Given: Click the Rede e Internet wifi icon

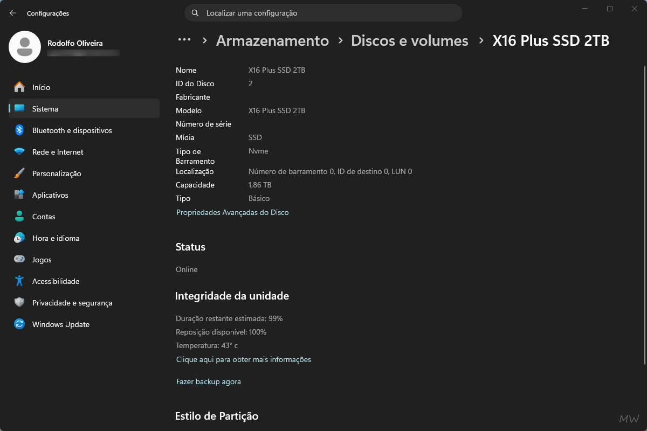Looking at the screenshot, I should pyautogui.click(x=19, y=151).
